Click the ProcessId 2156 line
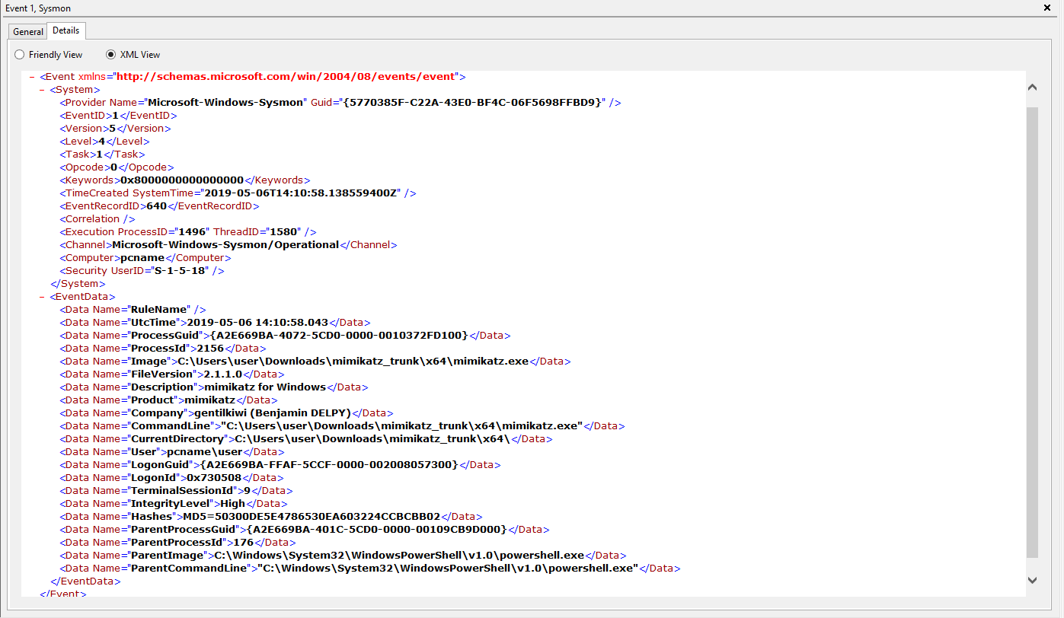 (x=162, y=349)
